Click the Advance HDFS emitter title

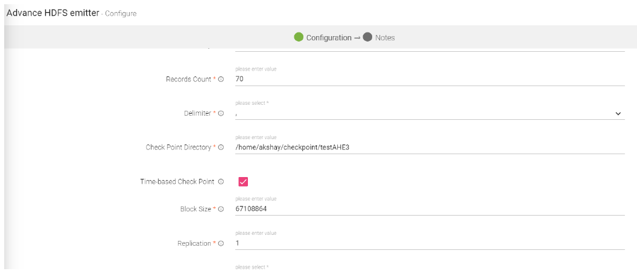52,13
